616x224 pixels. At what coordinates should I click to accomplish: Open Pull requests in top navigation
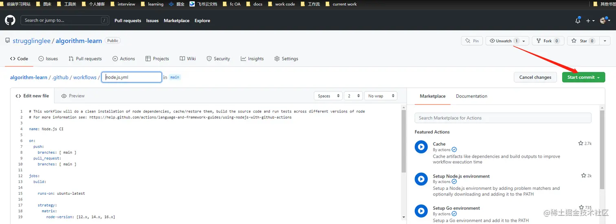(x=128, y=21)
